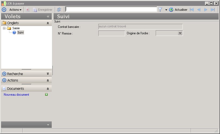
Task: Click the Onglets folder icon
Action: pos(4,23)
